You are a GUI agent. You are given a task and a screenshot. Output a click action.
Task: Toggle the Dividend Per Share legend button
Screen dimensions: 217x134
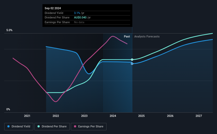[52, 127]
